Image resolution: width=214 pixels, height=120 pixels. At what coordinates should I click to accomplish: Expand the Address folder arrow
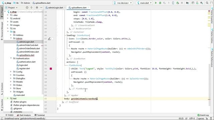11,35
